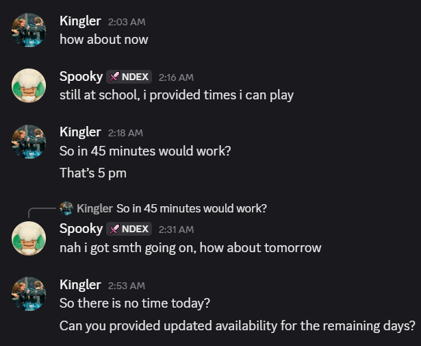This screenshot has height=346, width=421.
Task: Select the Kingler username at 2:18 AM
Action: [81, 132]
